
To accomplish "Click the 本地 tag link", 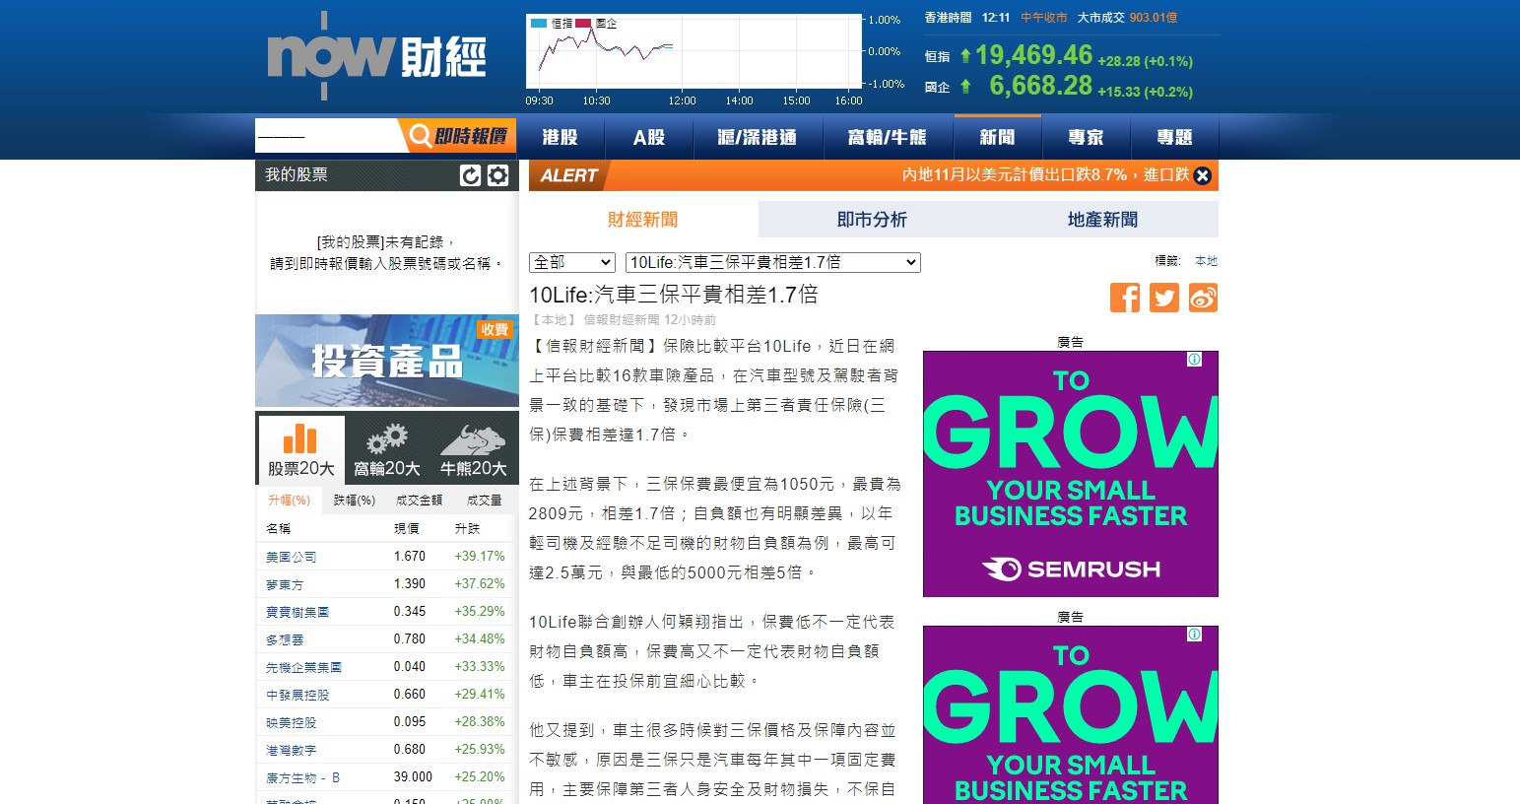I will pos(1207,261).
